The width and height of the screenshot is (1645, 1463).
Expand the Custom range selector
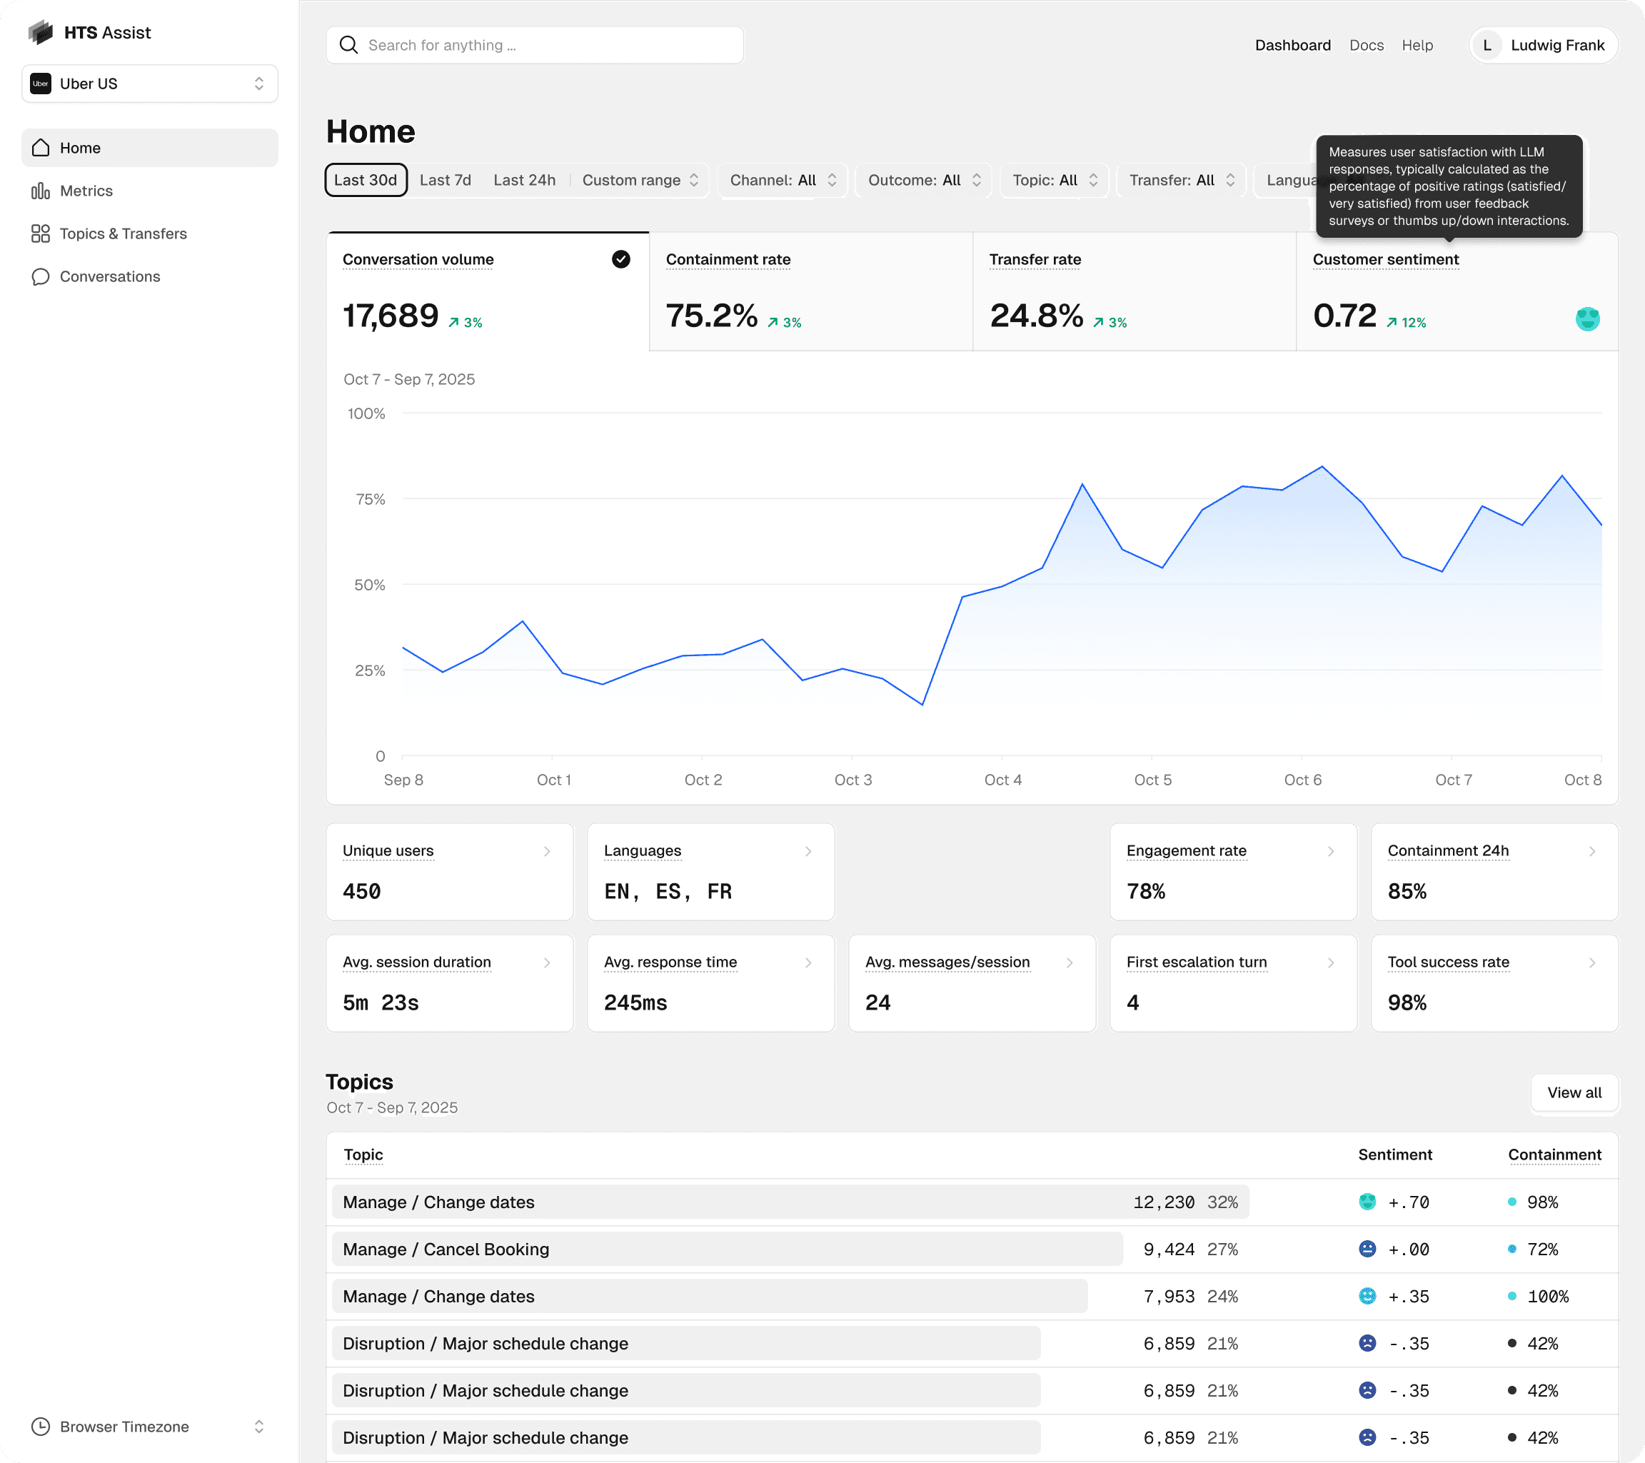click(640, 180)
